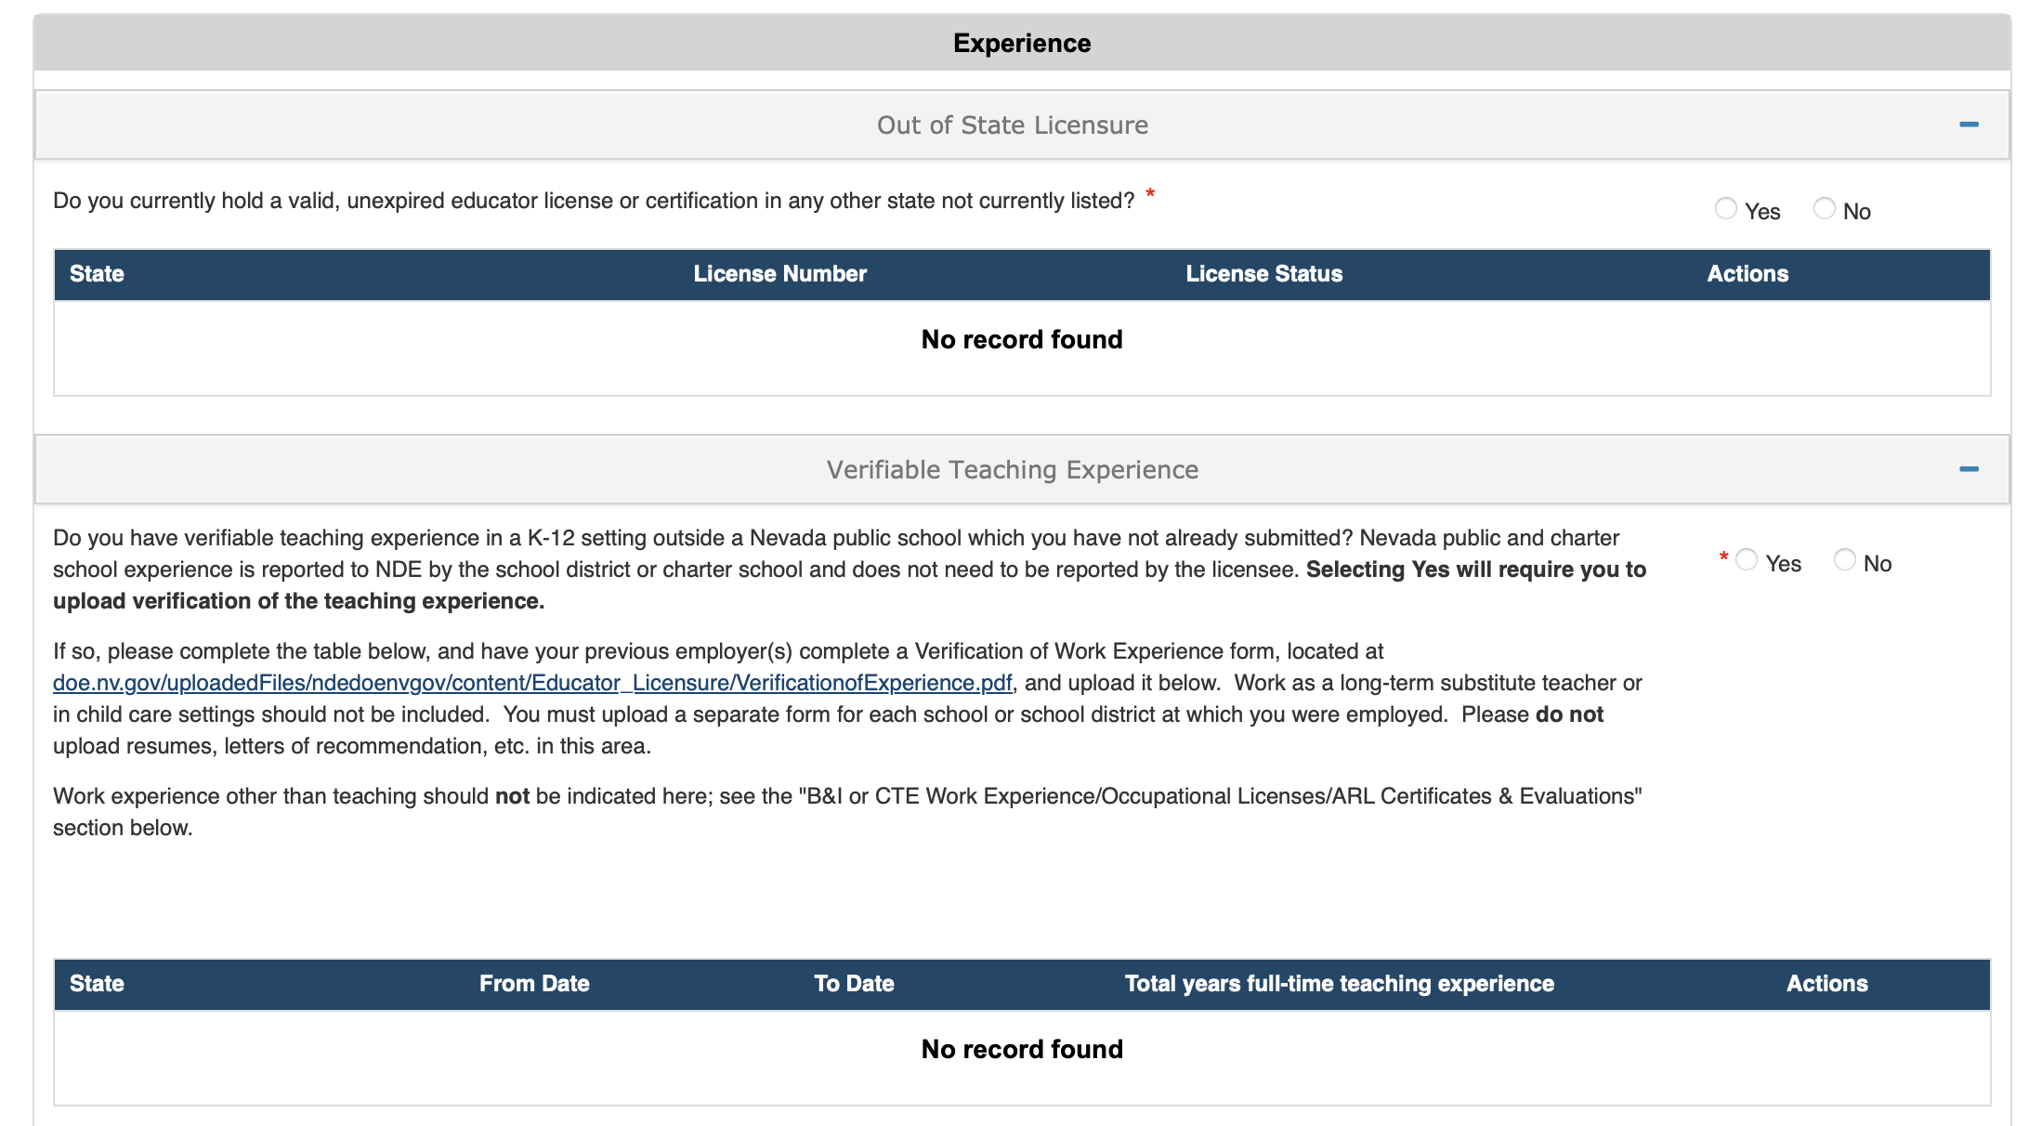Select No for verifiable teaching experience
This screenshot has width=2042, height=1126.
pos(1844,560)
